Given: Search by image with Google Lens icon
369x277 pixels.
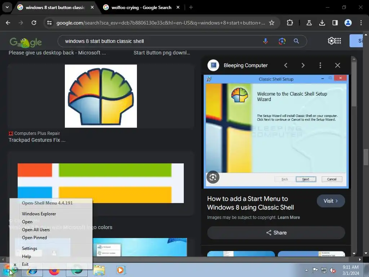Looking at the screenshot, I should [x=282, y=41].
